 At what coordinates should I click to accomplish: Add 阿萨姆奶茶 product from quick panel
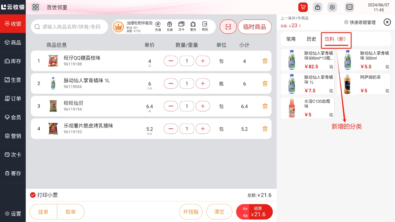[x=363, y=84]
